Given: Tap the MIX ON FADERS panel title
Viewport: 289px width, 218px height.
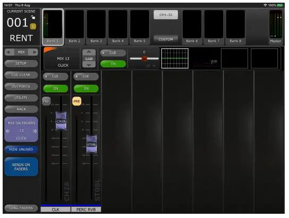Looking at the screenshot, I should pyautogui.click(x=21, y=123).
